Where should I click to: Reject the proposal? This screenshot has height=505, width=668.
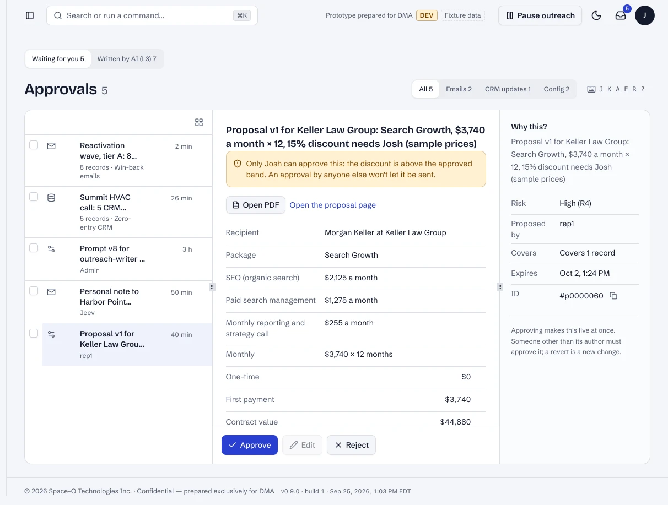tap(351, 445)
